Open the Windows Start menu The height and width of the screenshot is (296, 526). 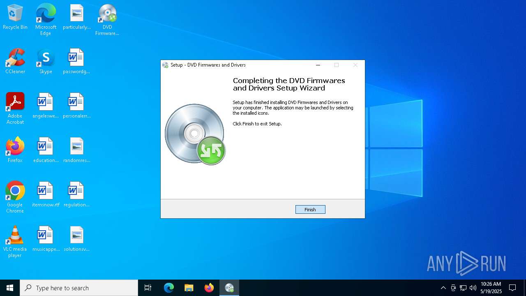(10, 288)
